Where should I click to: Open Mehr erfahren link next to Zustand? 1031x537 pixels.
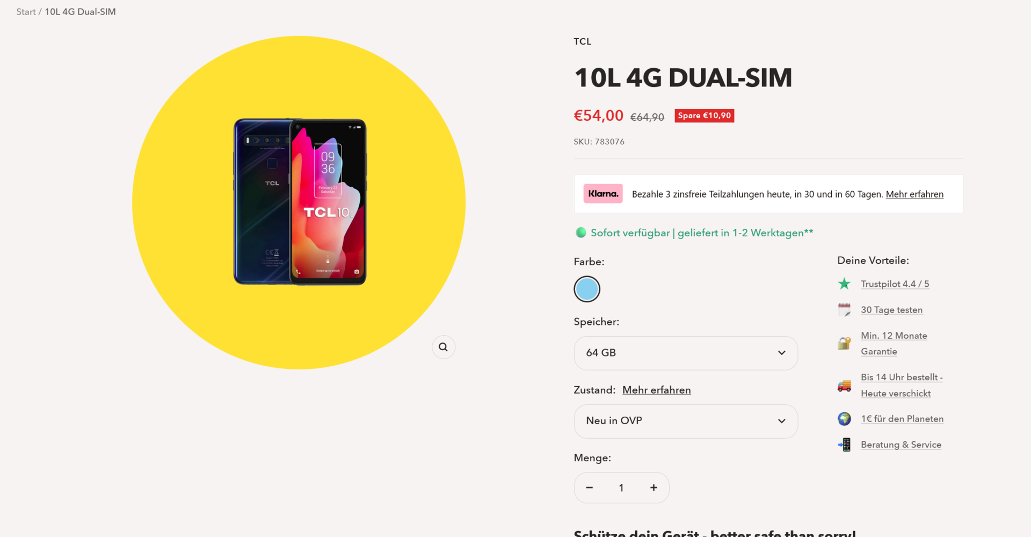tap(656, 390)
